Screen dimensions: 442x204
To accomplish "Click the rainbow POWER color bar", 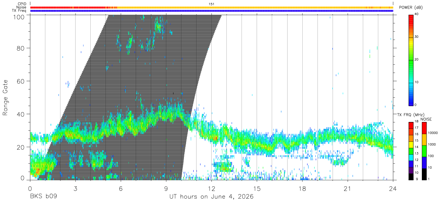I will (x=411, y=60).
